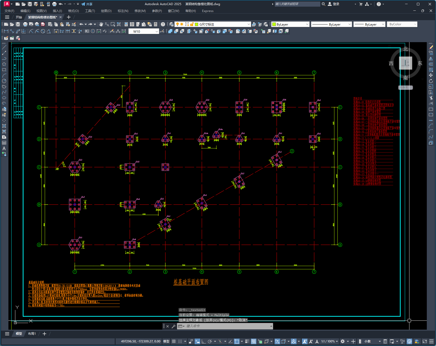Select the Pan hand tool
The width and height of the screenshot is (436, 346).
(101, 24)
